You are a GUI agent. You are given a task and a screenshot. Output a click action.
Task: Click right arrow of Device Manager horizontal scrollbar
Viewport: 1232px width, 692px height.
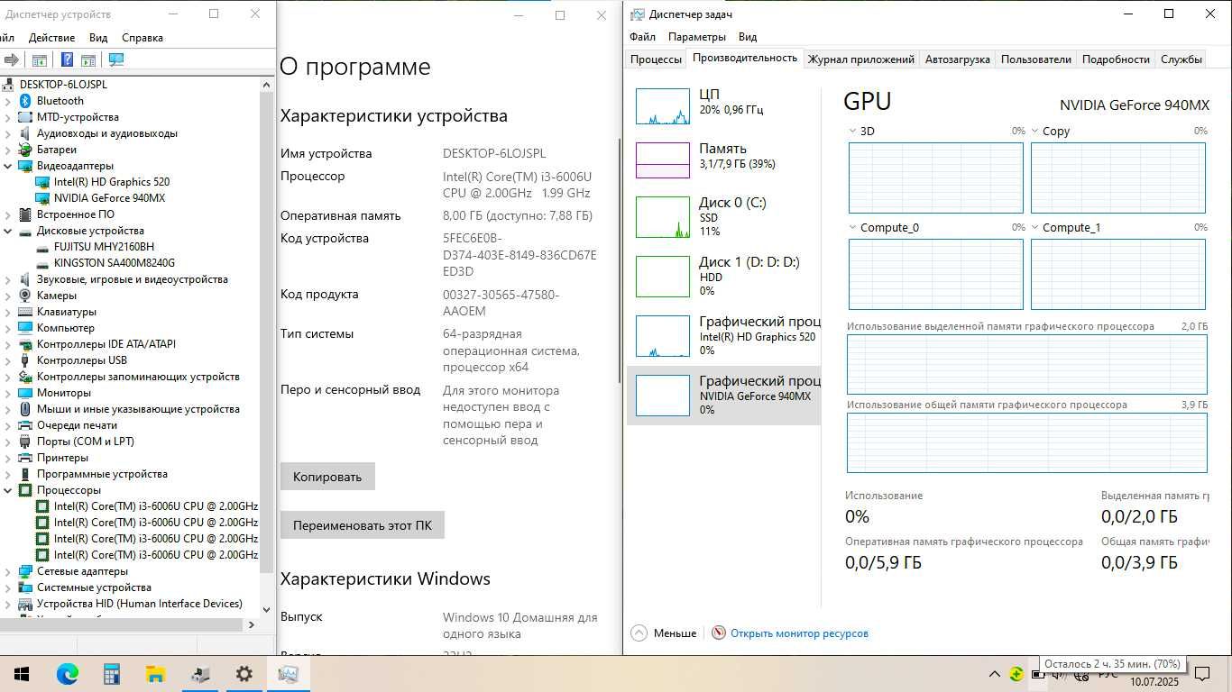252,624
